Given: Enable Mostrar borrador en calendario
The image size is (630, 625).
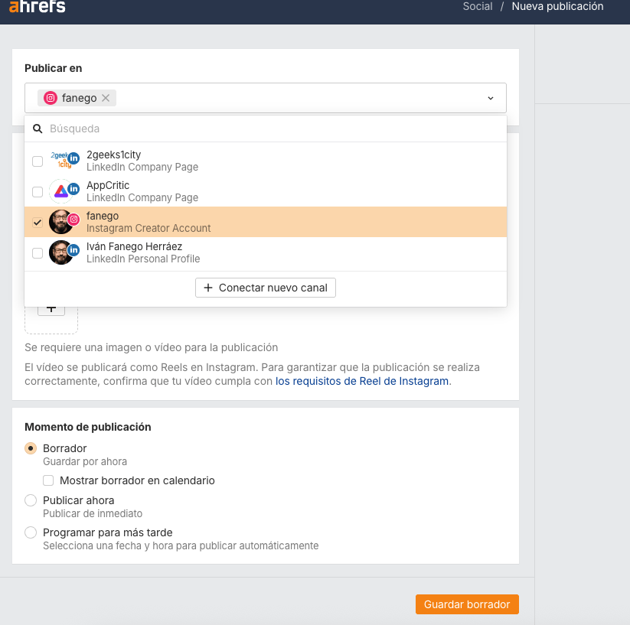Looking at the screenshot, I should coord(48,480).
